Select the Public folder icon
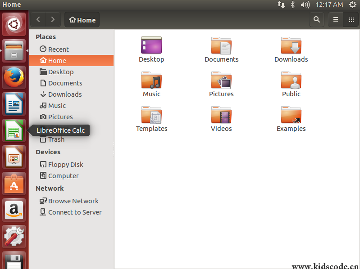 coord(291,80)
